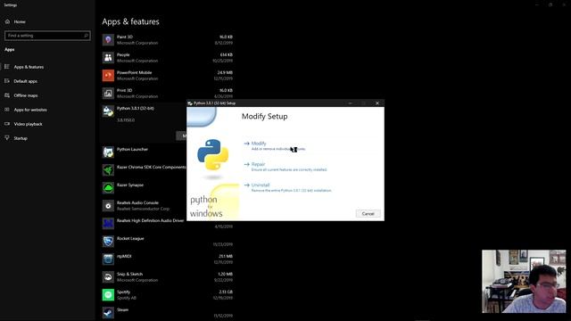This screenshot has width=571, height=321.
Task: Choose Repair in Python setup dialog
Action: click(x=258, y=164)
